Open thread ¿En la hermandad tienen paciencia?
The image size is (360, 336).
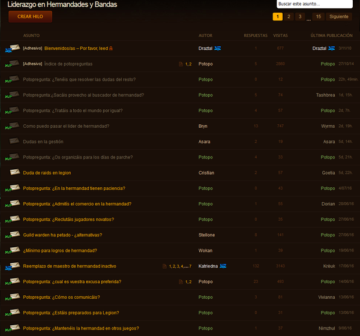74,188
